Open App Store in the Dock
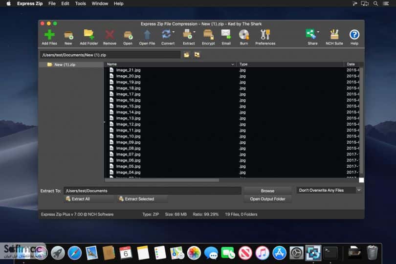This screenshot has width=396, height=264. click(279, 253)
